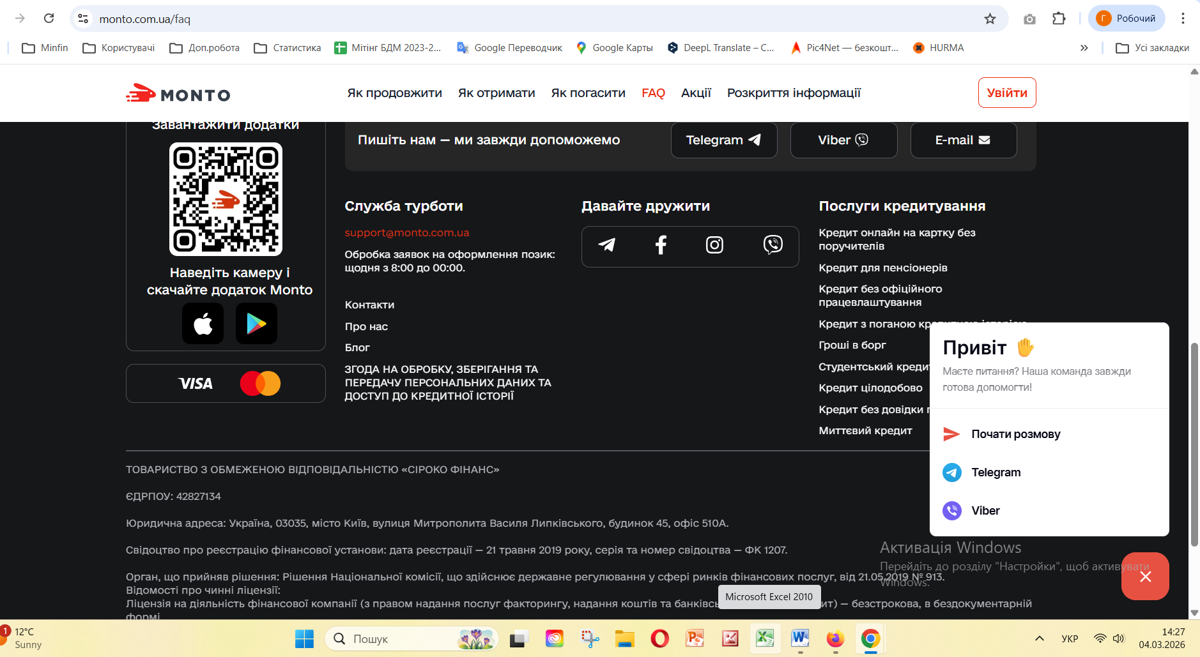Open the personal data consent agreement link
Viewport: 1200px width, 657px height.
[448, 382]
